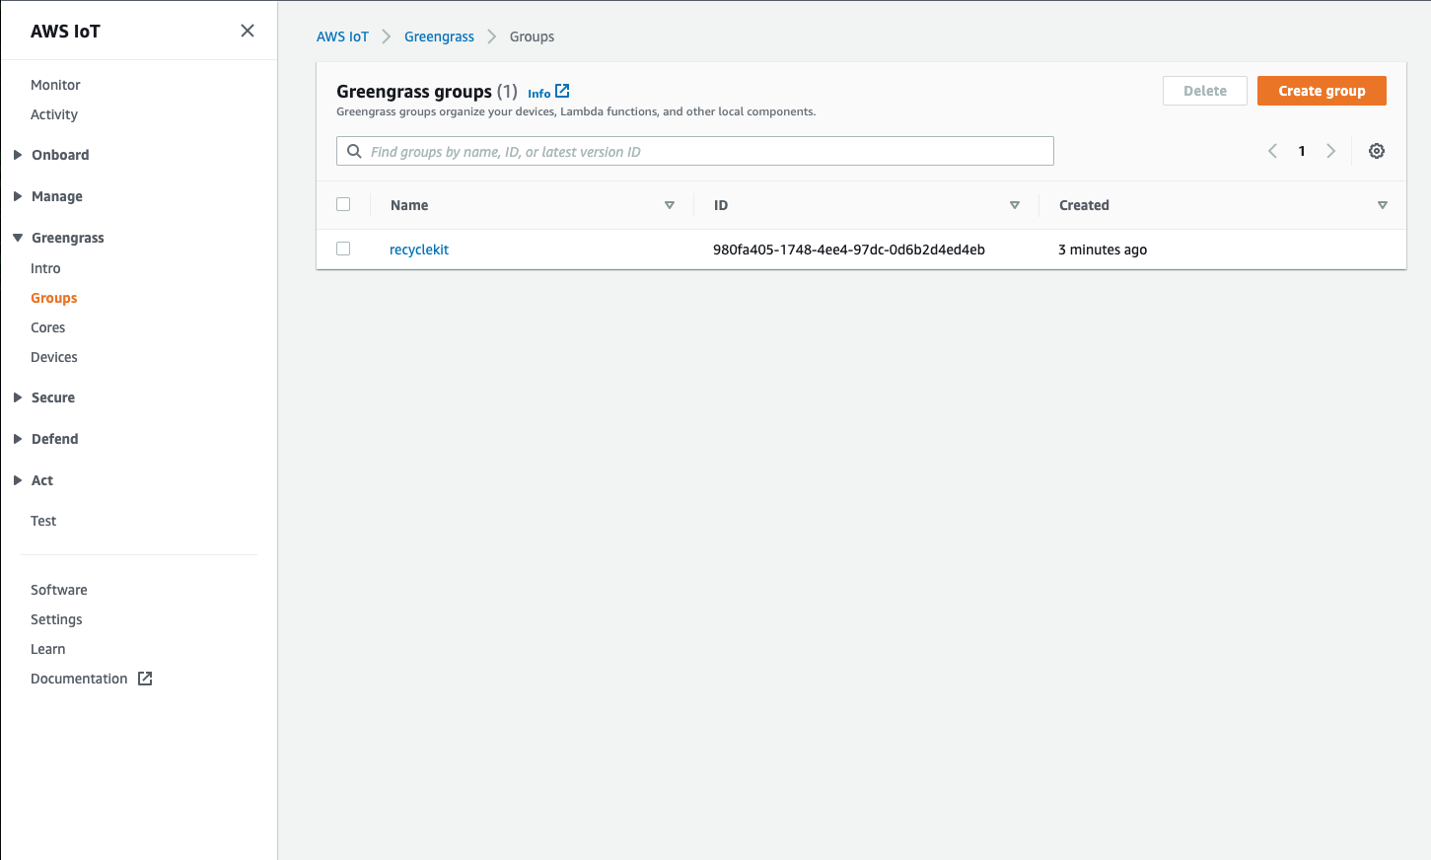Open Documentation sidebar link
Image resolution: width=1431 pixels, height=860 pixels.
coord(79,679)
